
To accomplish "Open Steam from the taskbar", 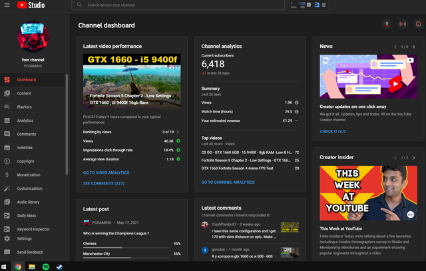I will coord(59,266).
